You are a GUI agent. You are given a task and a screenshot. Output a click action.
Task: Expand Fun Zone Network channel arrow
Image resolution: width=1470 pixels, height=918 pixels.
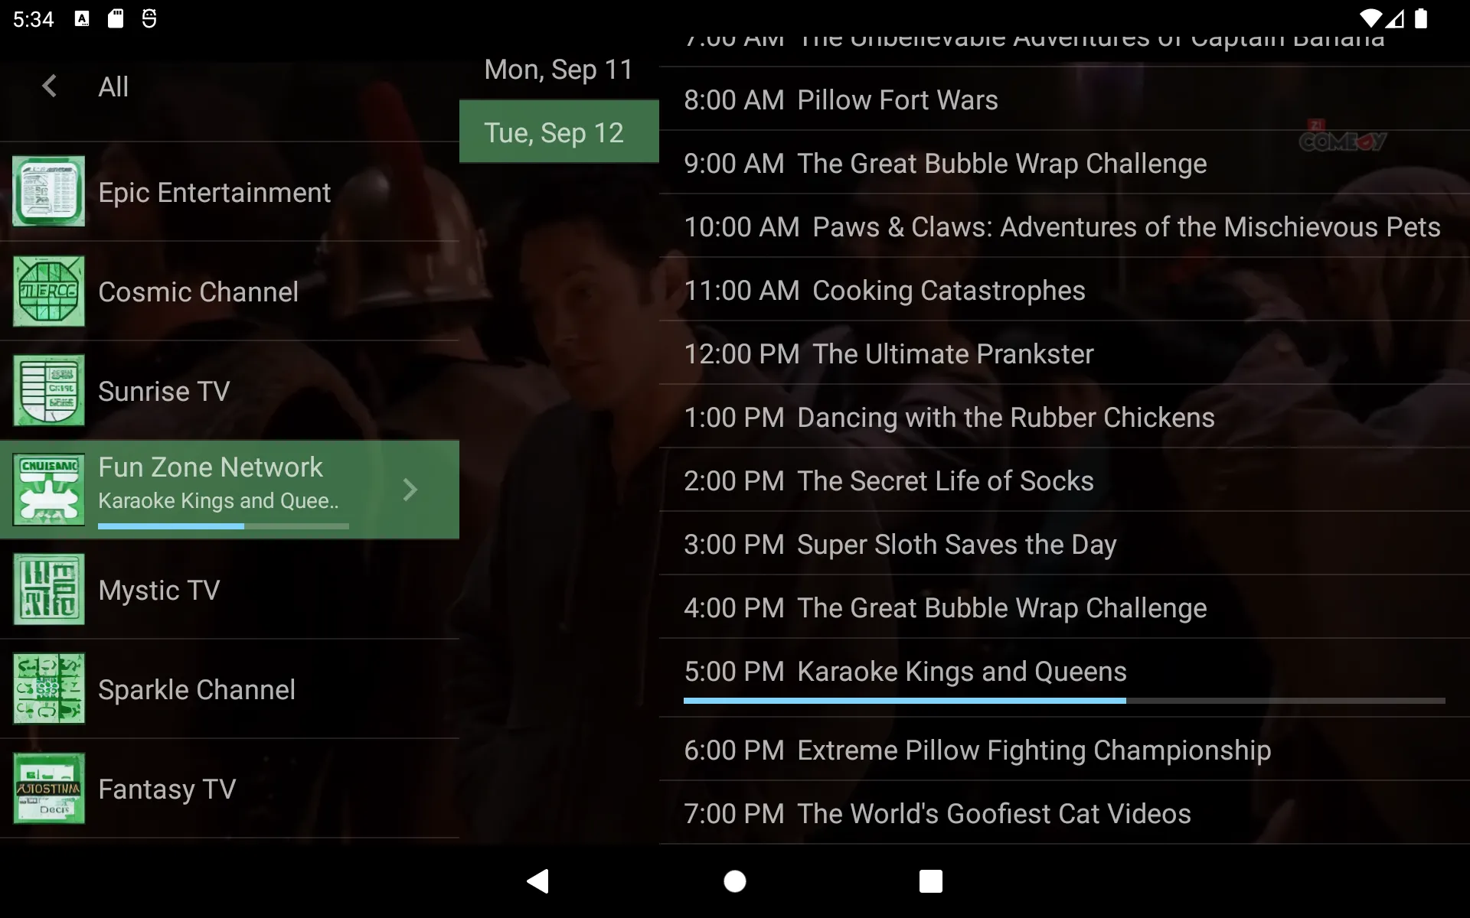click(410, 489)
